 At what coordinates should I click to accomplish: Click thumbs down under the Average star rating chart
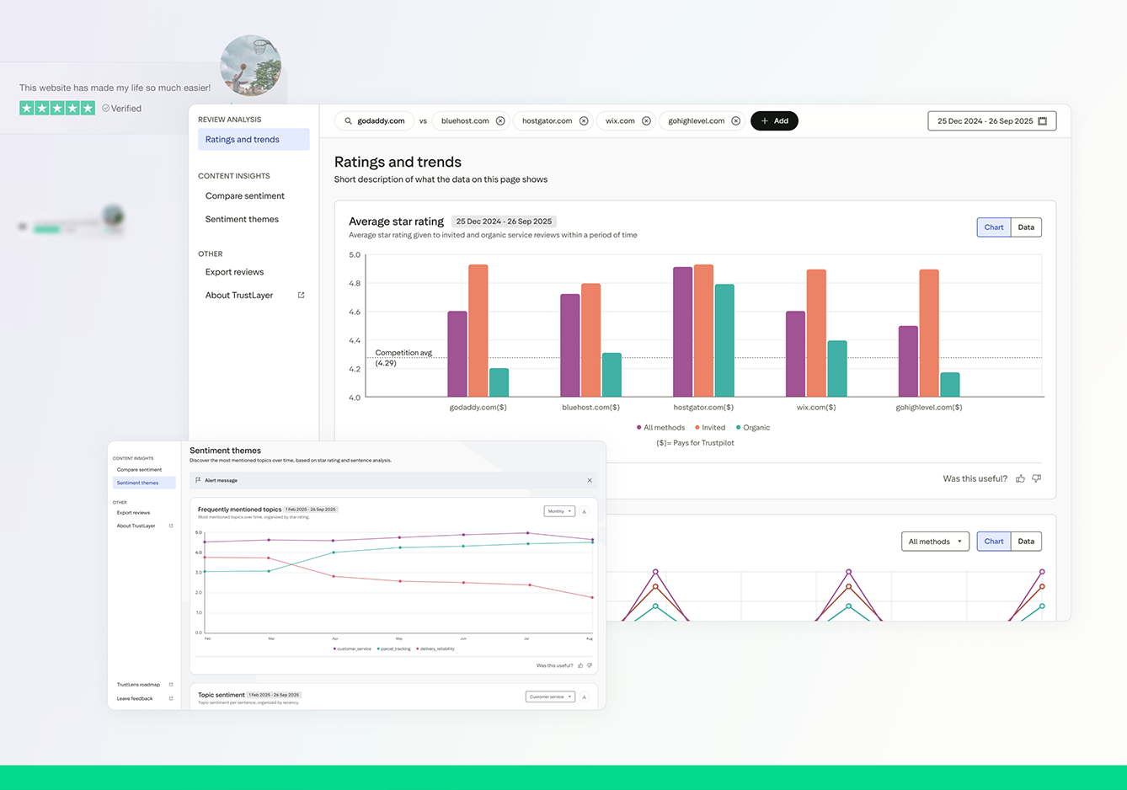coord(1037,478)
